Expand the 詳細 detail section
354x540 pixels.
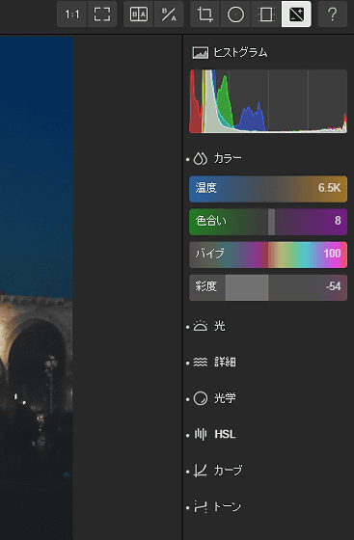[225, 362]
